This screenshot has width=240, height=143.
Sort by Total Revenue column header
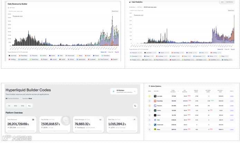pyautogui.click(x=173, y=91)
